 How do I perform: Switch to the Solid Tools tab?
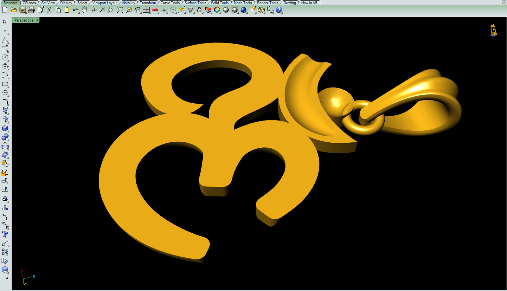tap(220, 3)
